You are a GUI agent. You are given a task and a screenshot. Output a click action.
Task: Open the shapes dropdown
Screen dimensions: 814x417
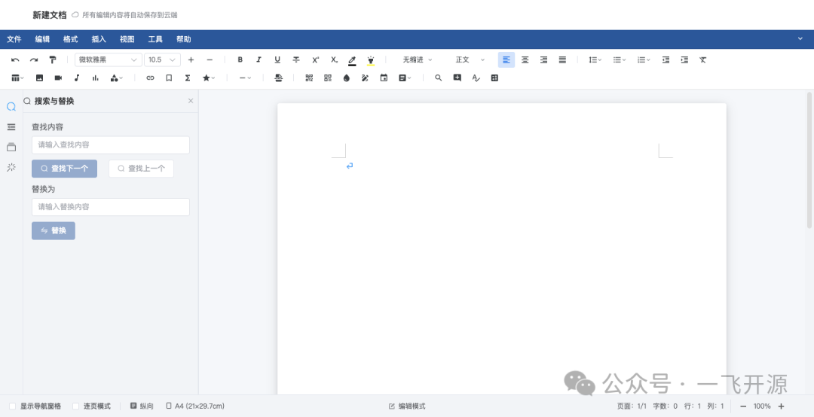(x=117, y=78)
